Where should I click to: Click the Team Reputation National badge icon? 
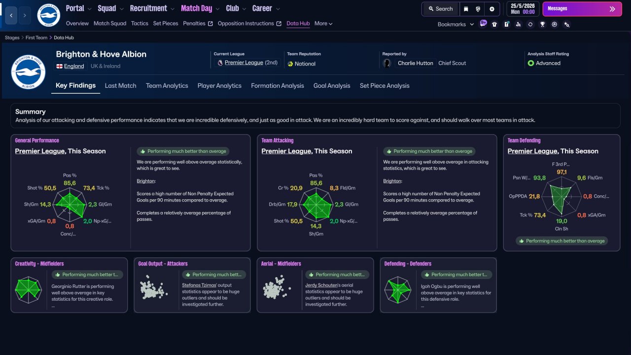tap(290, 64)
